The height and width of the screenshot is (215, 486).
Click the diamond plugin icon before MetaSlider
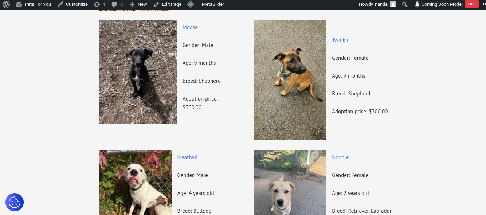(191, 4)
